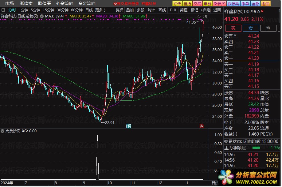
Task: Select the 60分钟 timeframe
Action: pyautogui.click(x=77, y=10)
